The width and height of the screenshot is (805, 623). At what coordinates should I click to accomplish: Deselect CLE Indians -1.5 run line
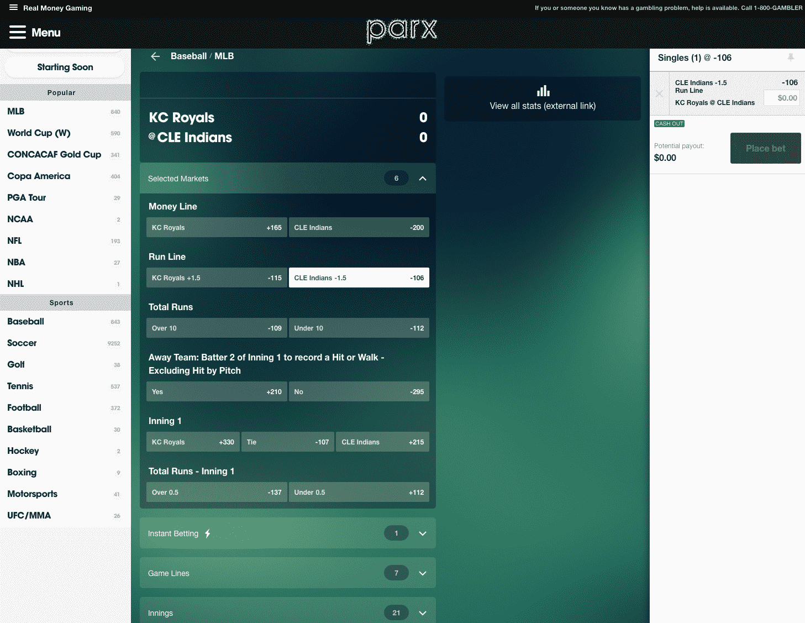coord(359,278)
